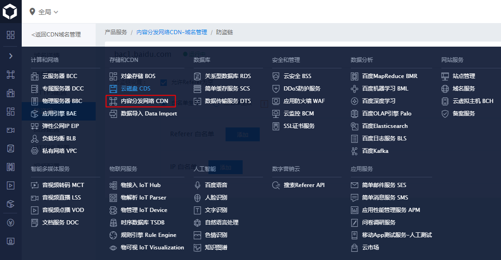Open 弹性公网IP EIP

[61, 126]
